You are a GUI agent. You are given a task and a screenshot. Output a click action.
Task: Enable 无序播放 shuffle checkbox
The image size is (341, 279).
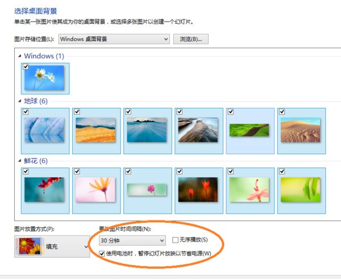pyautogui.click(x=176, y=240)
